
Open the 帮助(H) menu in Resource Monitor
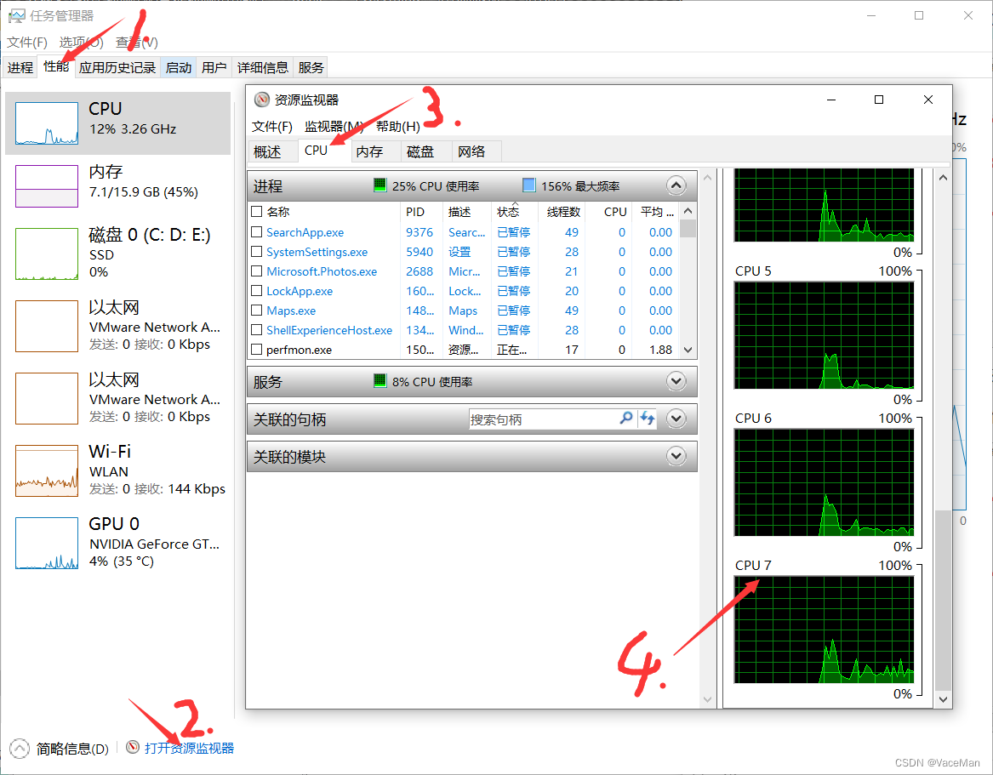[x=397, y=126]
